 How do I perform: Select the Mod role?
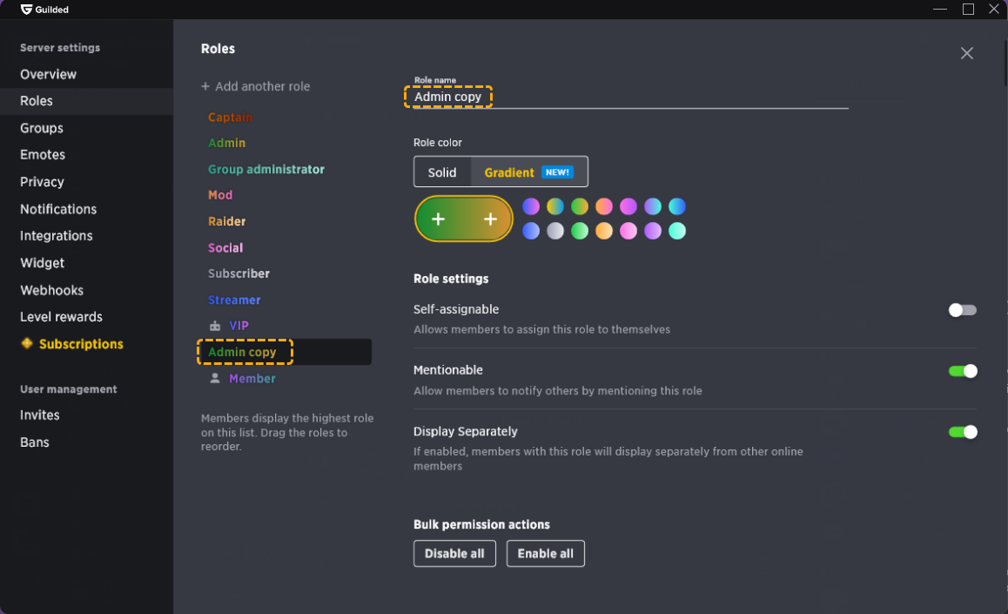click(220, 195)
